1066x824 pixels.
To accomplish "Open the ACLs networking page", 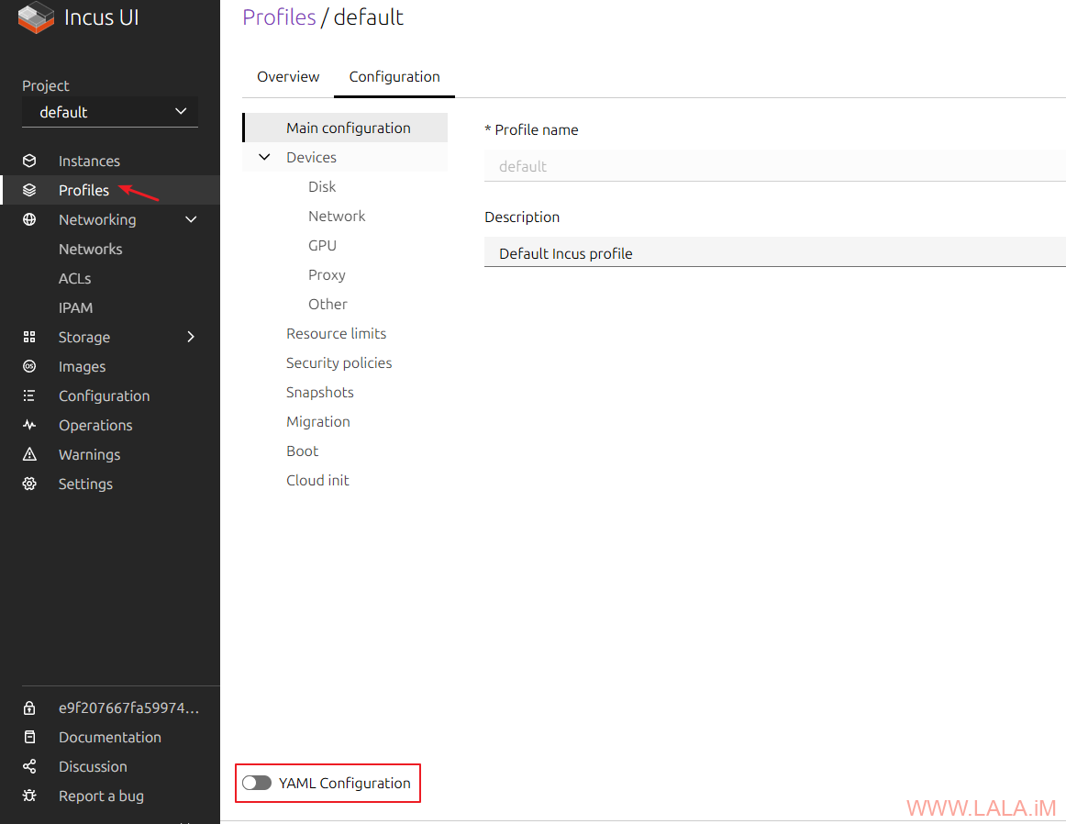I will 75,278.
